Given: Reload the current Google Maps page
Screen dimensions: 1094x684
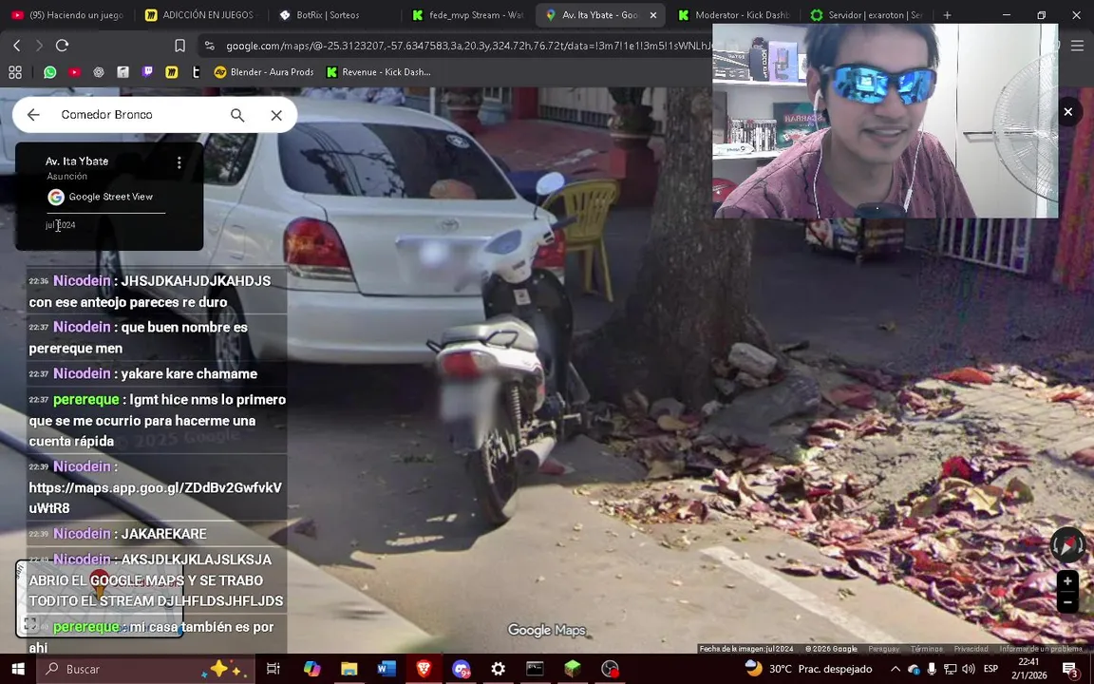Looking at the screenshot, I should tap(62, 46).
